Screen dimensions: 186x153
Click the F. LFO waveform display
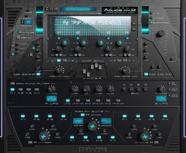point(52,99)
